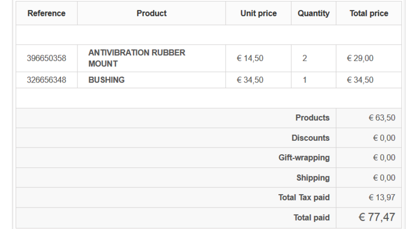
Task: Select reference number 326656348
Action: [47, 80]
